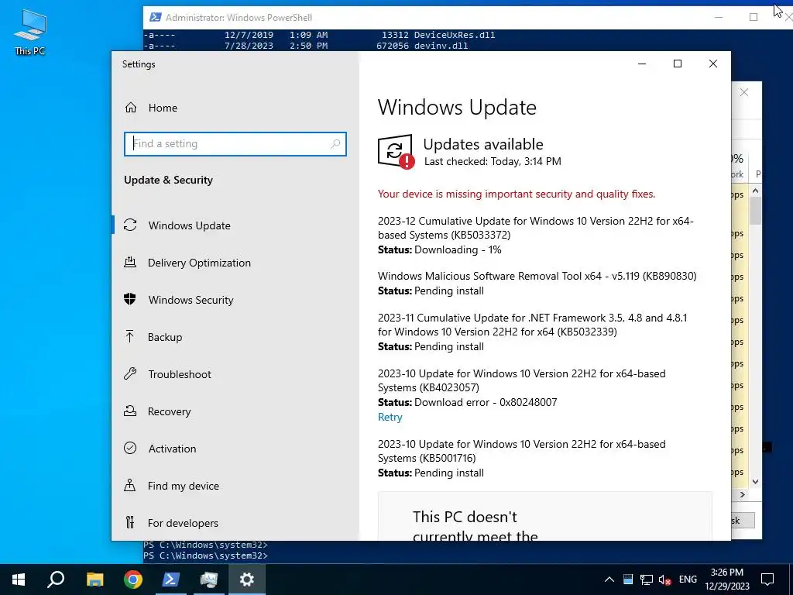Click the Windows Security shield icon

(130, 299)
